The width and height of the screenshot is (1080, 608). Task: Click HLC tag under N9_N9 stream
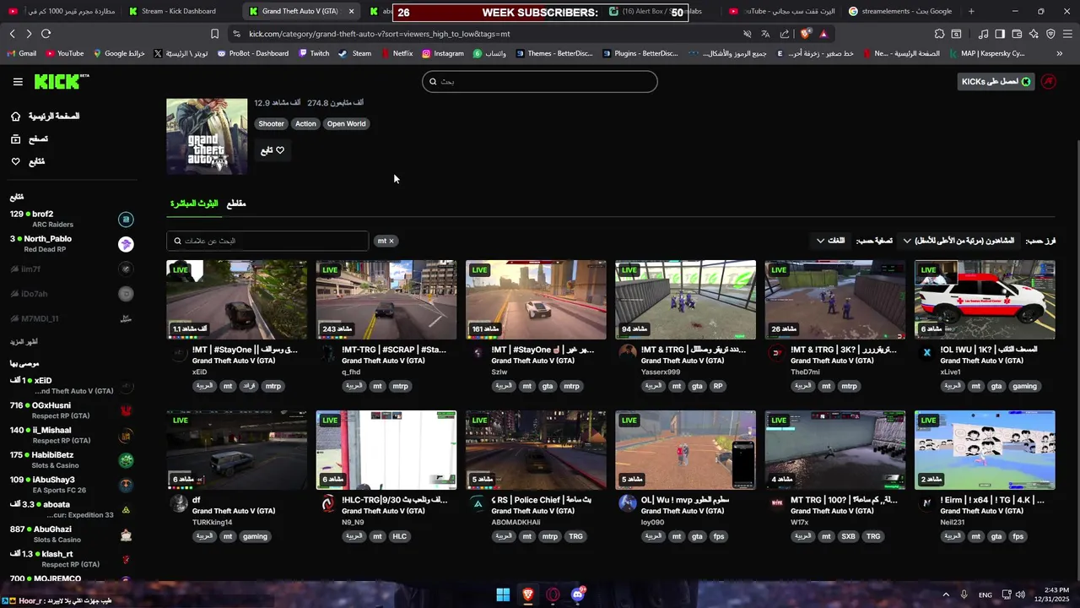click(399, 536)
